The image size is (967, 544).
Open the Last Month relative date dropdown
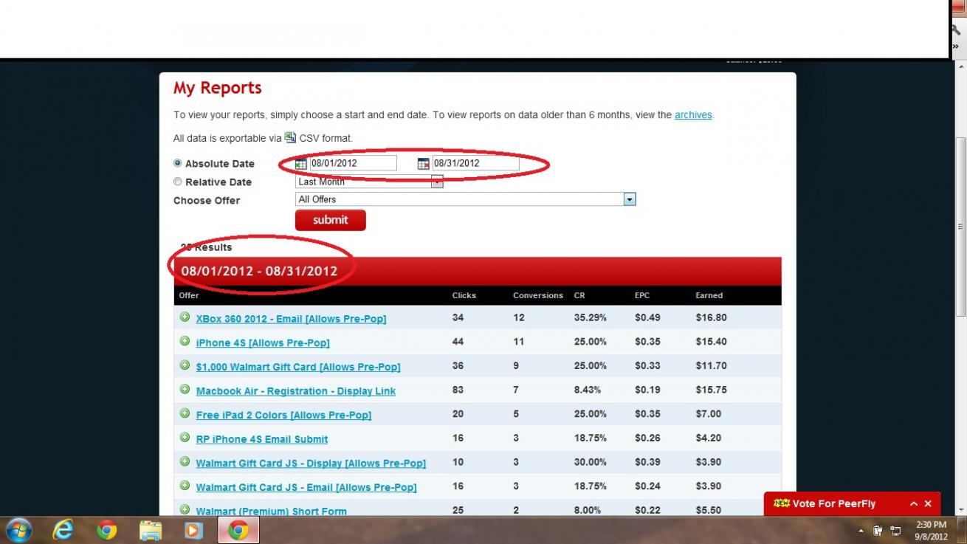(369, 182)
